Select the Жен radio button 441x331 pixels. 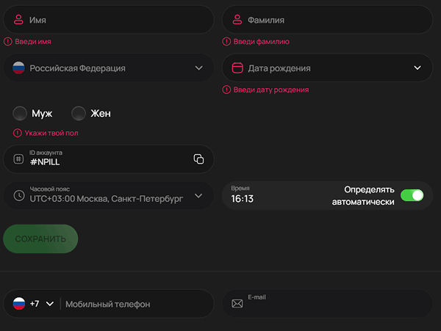click(x=79, y=114)
